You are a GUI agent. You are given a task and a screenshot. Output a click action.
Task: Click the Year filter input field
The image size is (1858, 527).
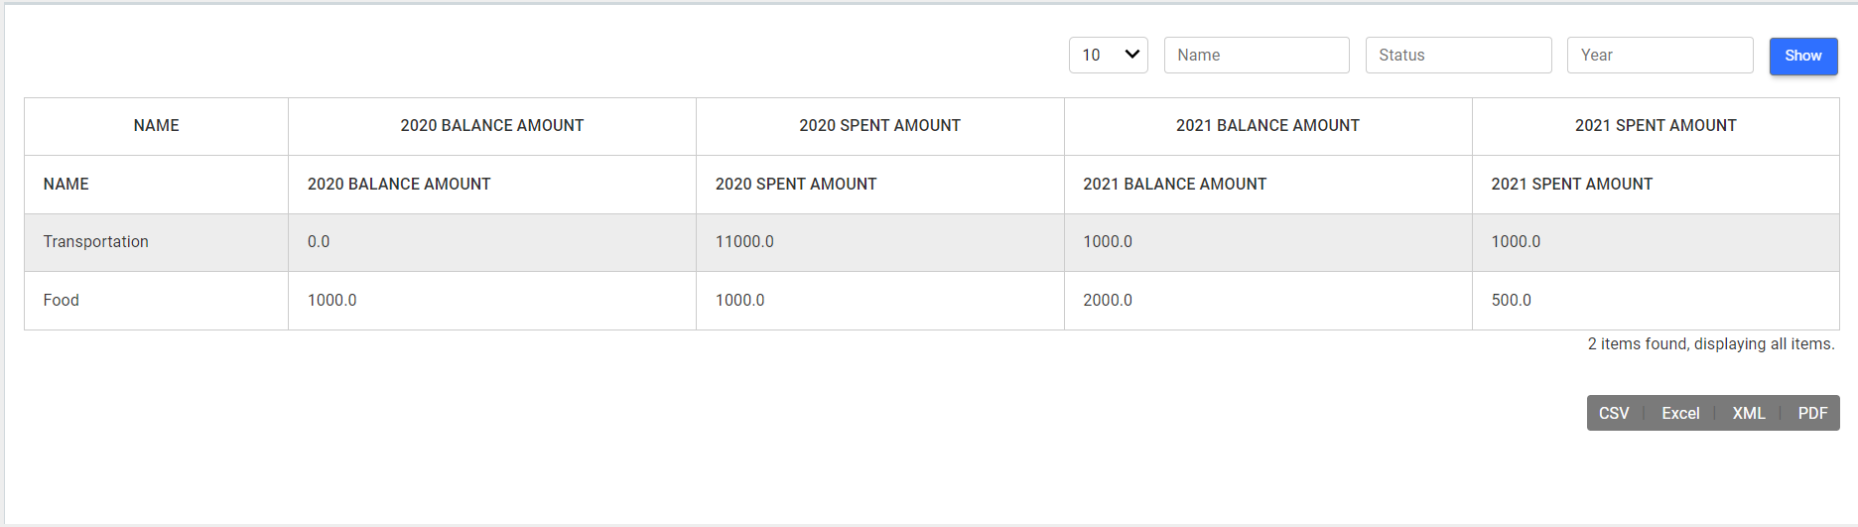coord(1659,55)
